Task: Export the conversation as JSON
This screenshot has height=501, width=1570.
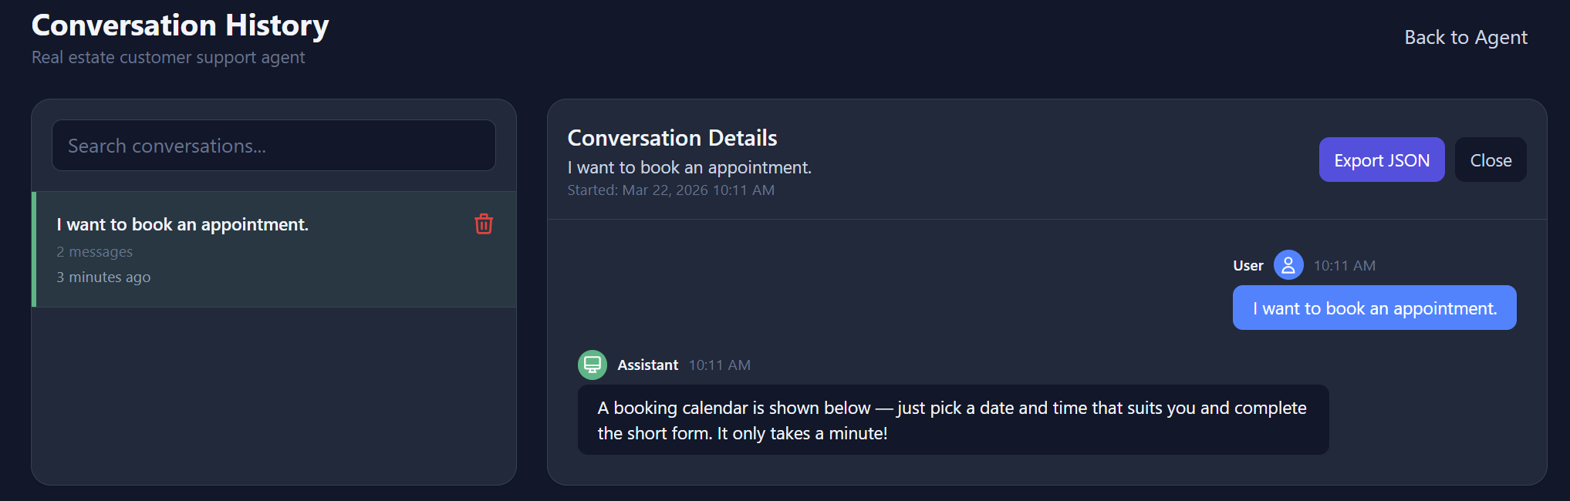Action: (1381, 160)
